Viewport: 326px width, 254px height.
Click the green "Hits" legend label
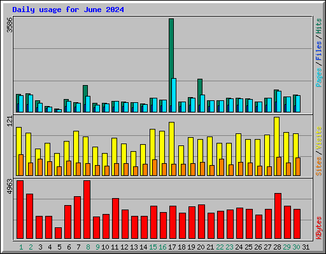point(319,26)
